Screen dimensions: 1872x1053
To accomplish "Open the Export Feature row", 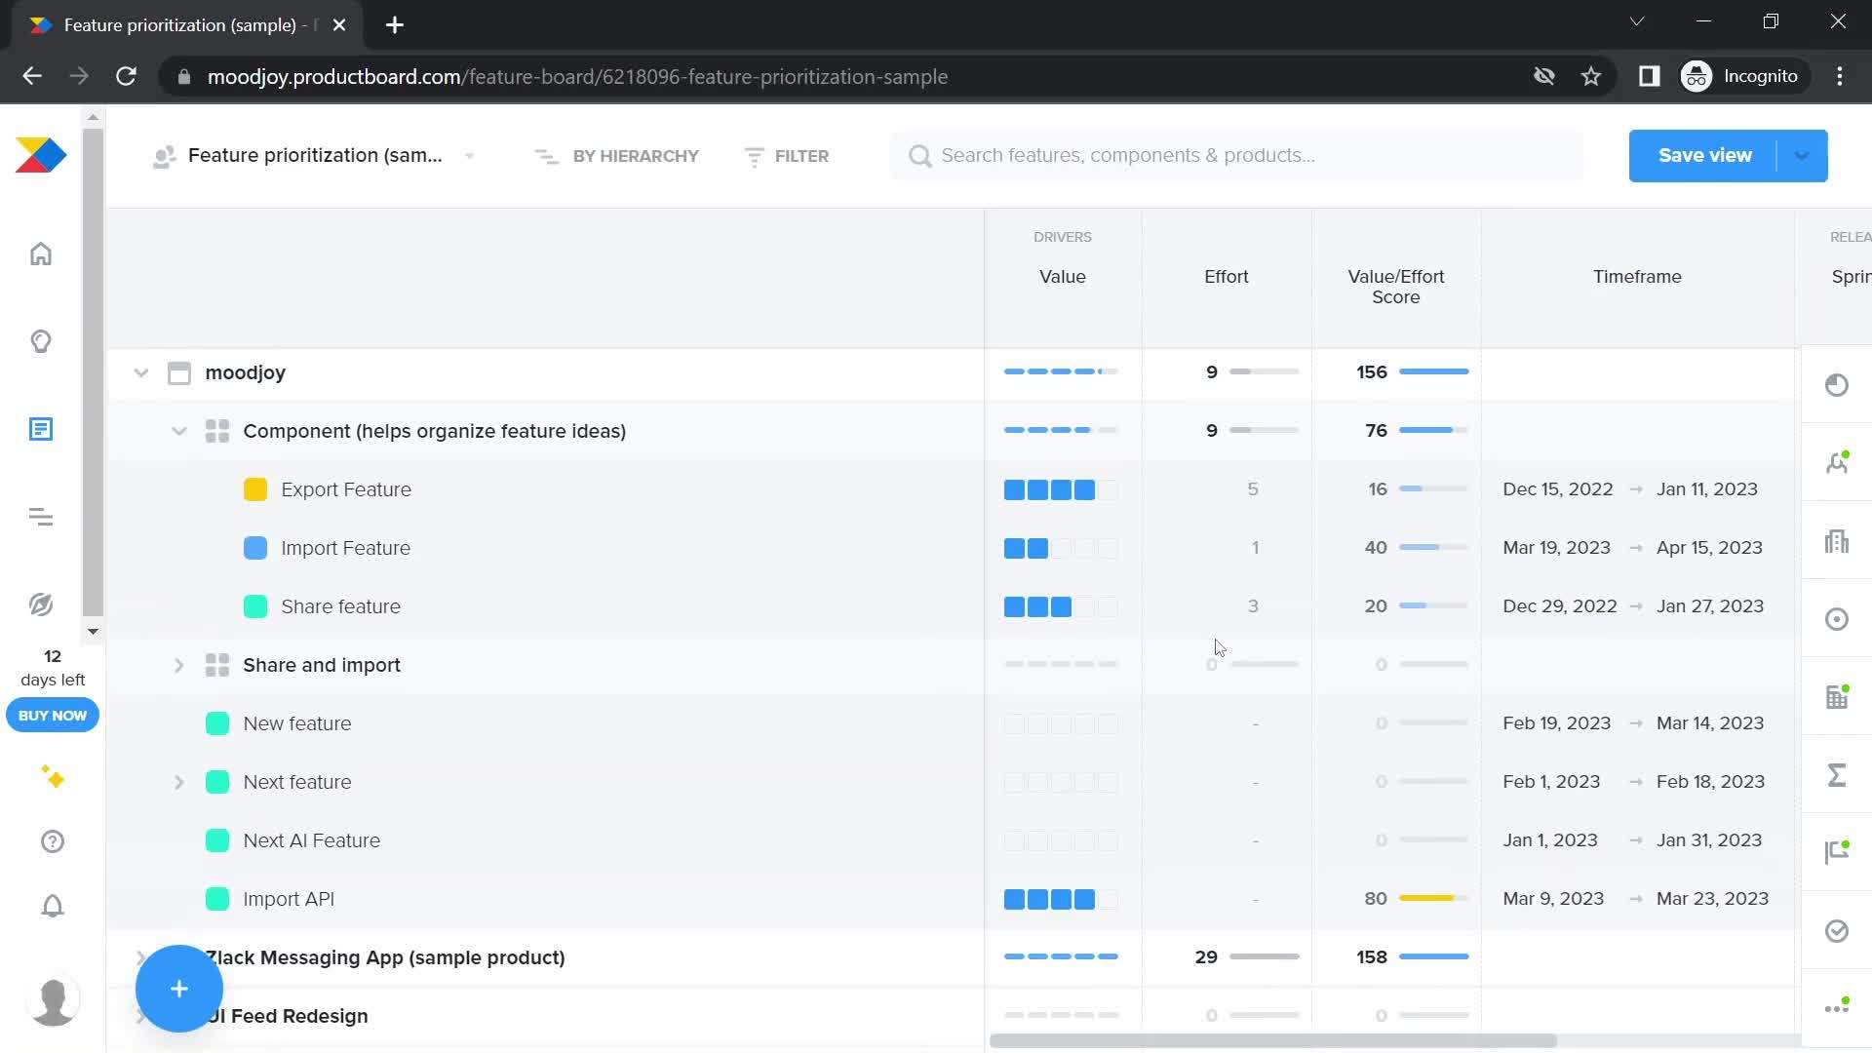I will pyautogui.click(x=346, y=489).
